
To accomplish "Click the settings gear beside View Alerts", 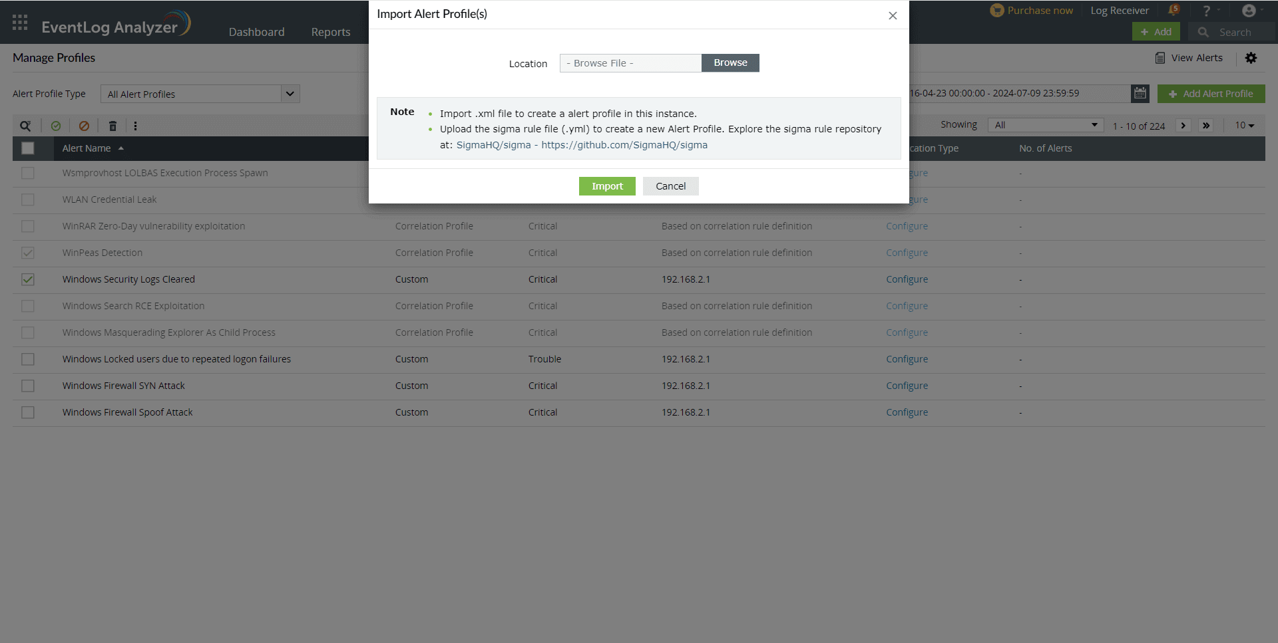I will (1251, 58).
